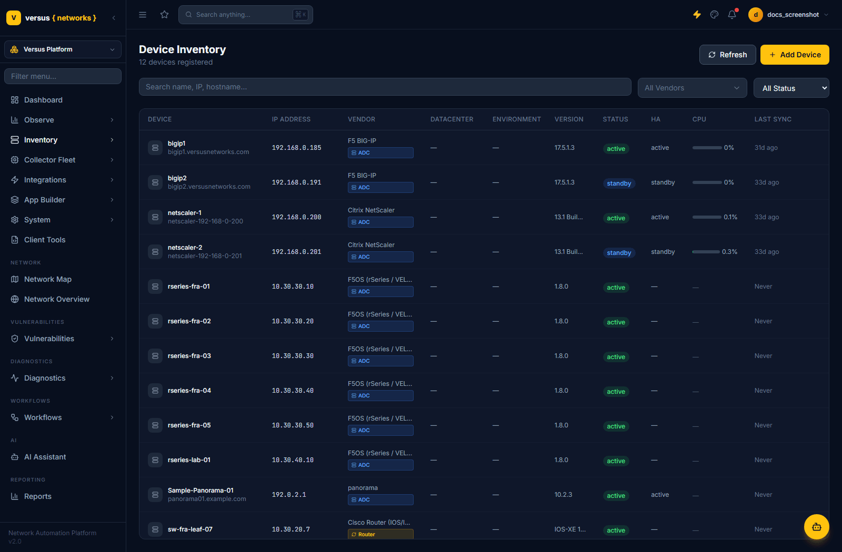Click the Add Device button
The width and height of the screenshot is (842, 552).
click(x=795, y=55)
